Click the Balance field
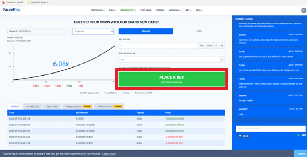Screen dimensions: 307x157 (x=37, y=31)
